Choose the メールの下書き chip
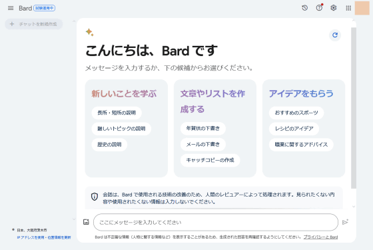The height and width of the screenshot is (250, 373). click(203, 144)
